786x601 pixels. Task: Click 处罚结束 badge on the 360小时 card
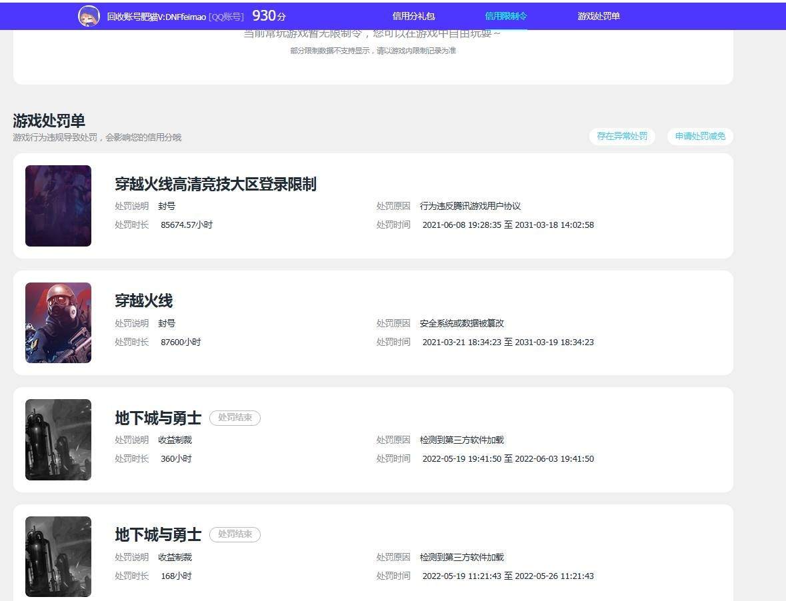click(235, 418)
